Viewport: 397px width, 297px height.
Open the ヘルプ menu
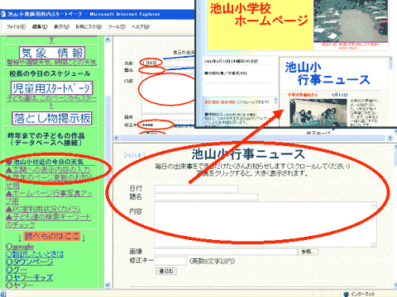coord(141,26)
